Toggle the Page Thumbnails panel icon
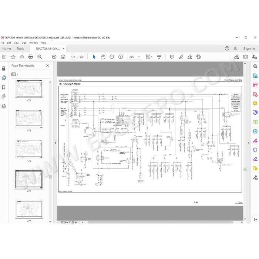 click(4, 78)
